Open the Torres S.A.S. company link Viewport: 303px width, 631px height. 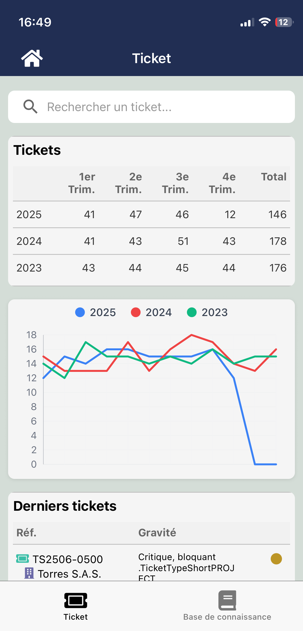click(x=69, y=574)
